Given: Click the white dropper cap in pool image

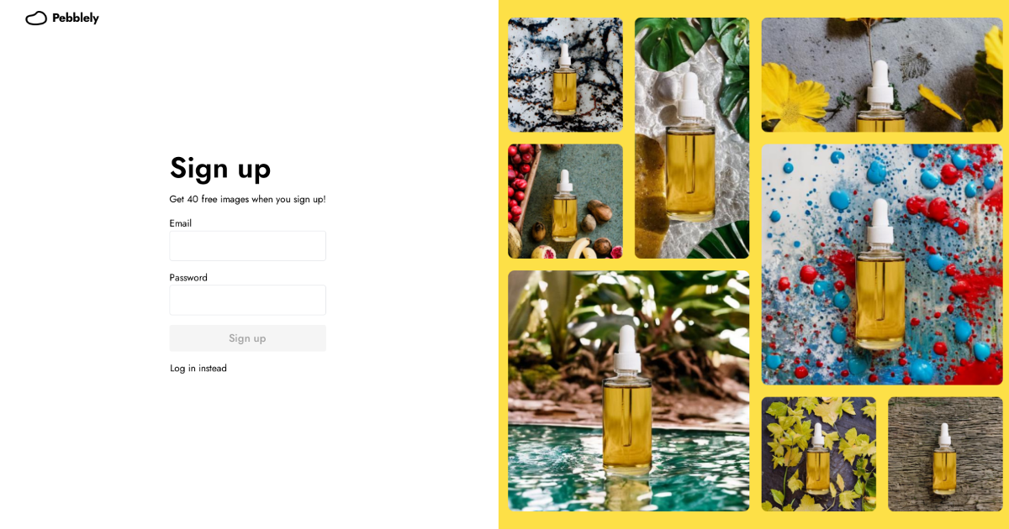Looking at the screenshot, I should click(x=626, y=348).
